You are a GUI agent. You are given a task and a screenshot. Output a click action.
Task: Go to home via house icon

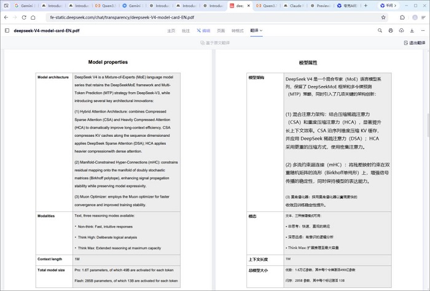pyautogui.click(x=33, y=17)
